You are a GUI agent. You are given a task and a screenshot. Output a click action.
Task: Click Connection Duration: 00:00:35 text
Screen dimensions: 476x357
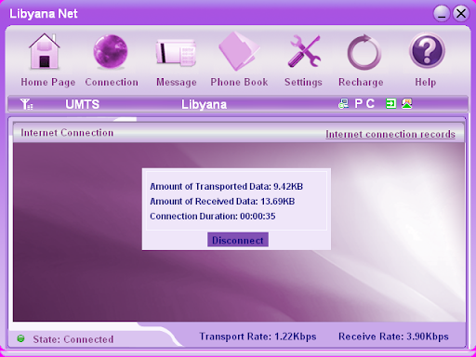coord(213,217)
